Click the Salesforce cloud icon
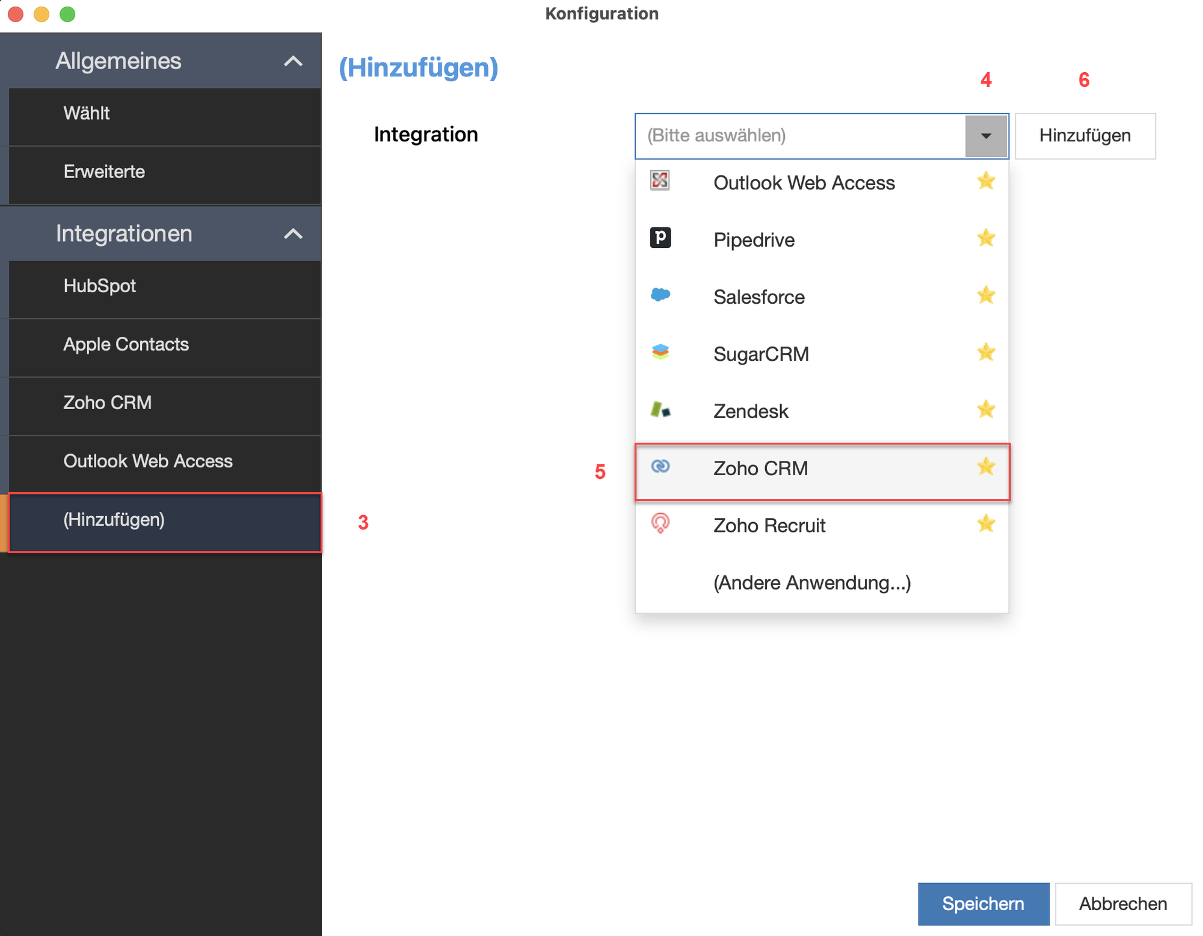Screen dimensions: 1203x936 coord(660,295)
